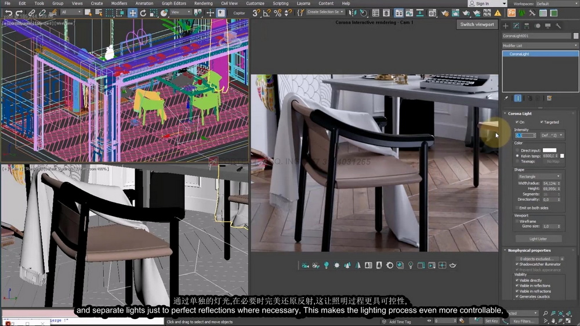Open the Scripting menu

(x=280, y=3)
